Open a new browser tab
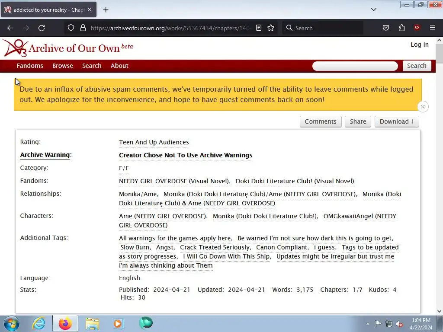 (x=106, y=10)
